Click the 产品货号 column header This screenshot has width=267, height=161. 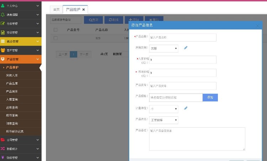(73, 30)
